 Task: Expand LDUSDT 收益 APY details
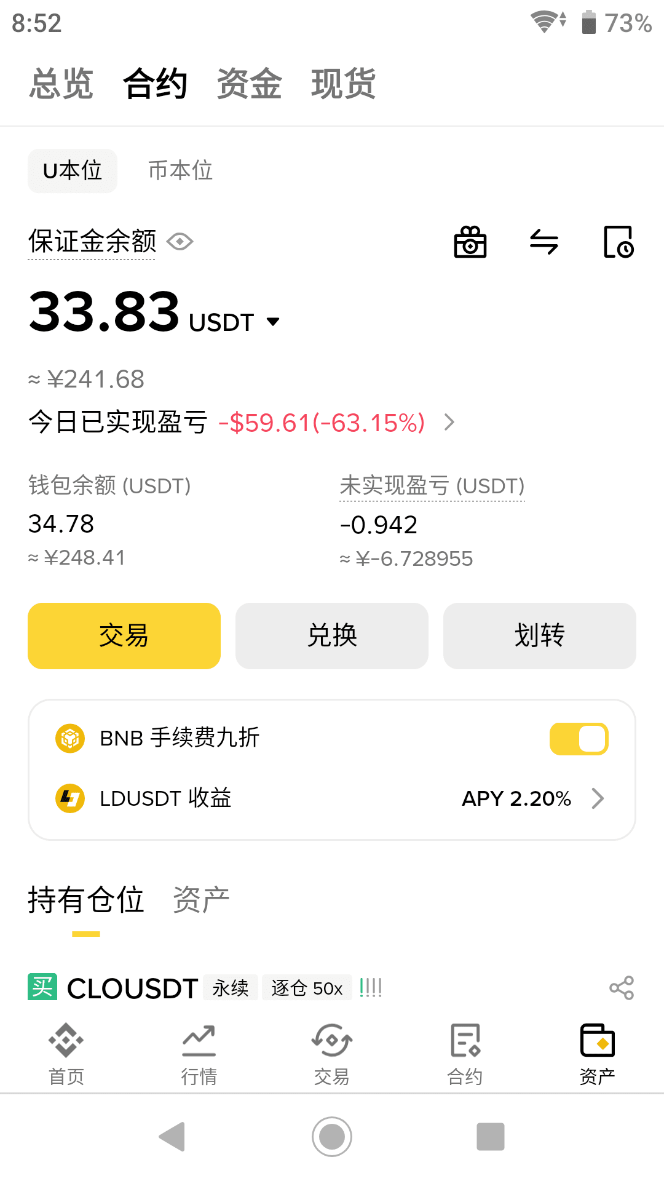click(597, 798)
